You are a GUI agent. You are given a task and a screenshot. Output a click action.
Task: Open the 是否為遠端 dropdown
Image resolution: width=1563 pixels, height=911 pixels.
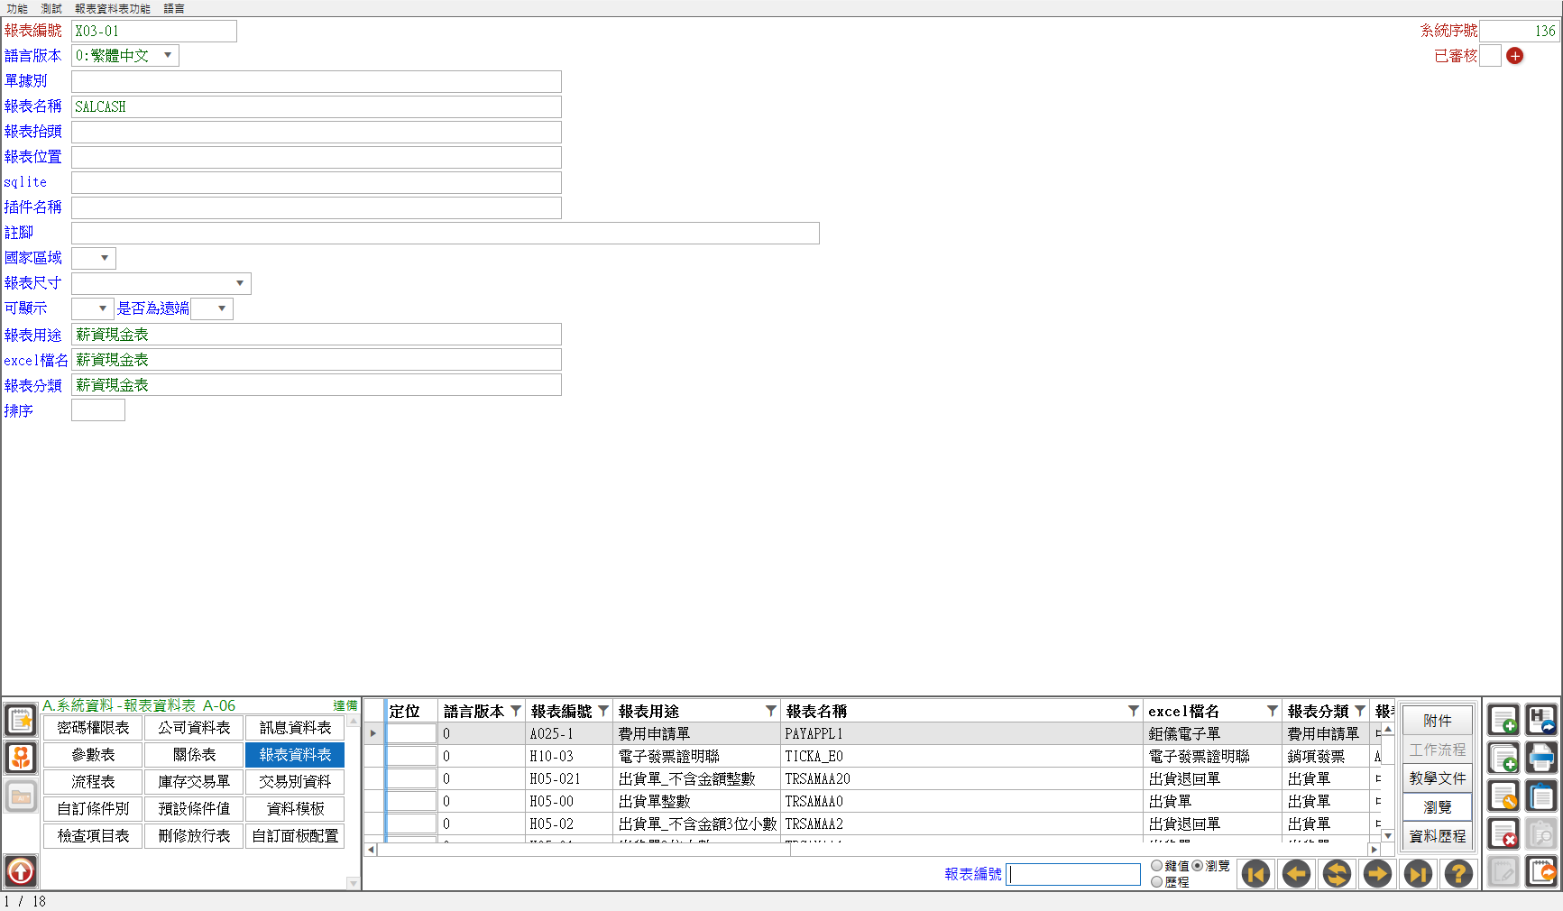222,308
